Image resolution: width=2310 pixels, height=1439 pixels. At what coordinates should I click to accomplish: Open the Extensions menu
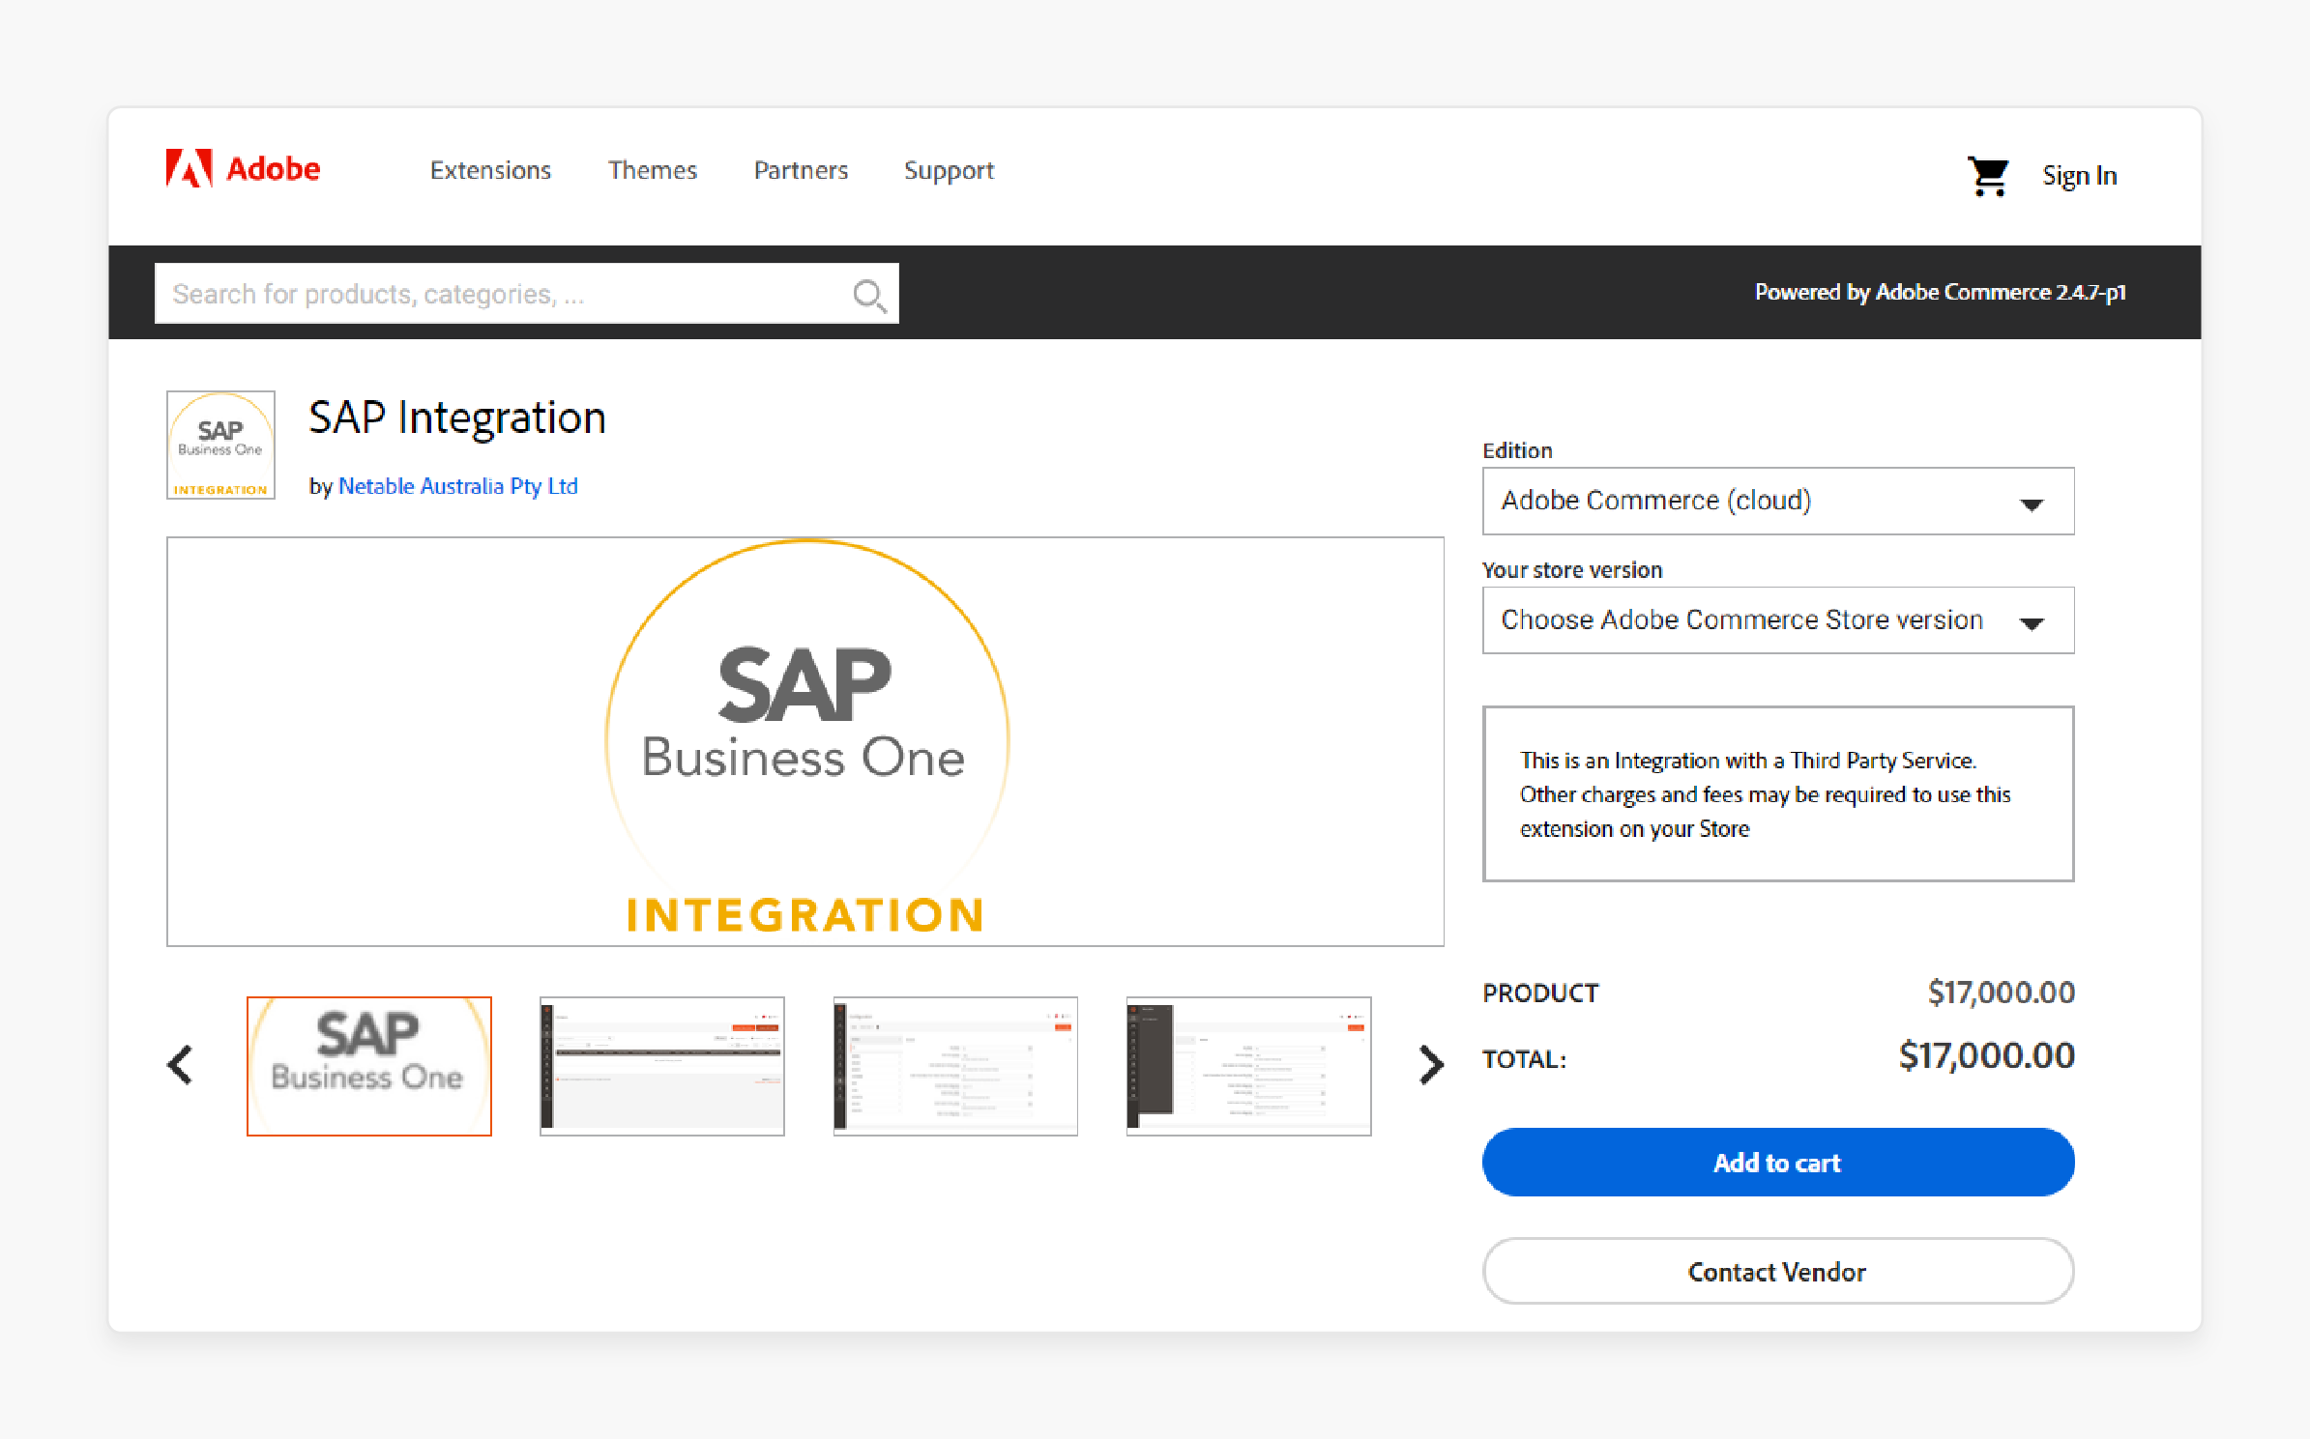(490, 170)
